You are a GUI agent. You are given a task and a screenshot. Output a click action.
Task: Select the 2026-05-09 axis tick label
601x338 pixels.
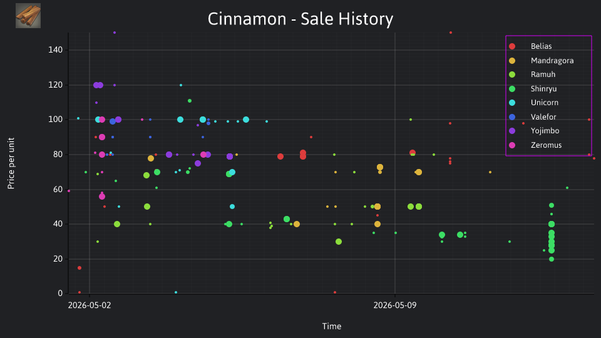click(x=395, y=305)
